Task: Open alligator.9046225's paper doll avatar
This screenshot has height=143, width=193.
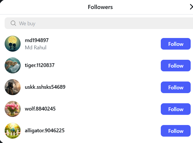Action: pyautogui.click(x=13, y=131)
